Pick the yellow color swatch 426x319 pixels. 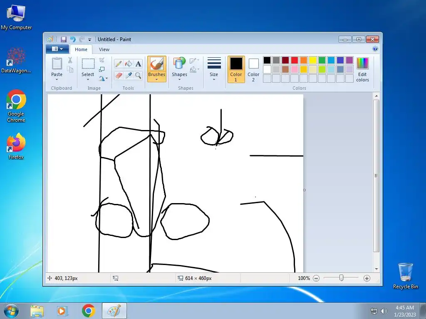click(313, 60)
